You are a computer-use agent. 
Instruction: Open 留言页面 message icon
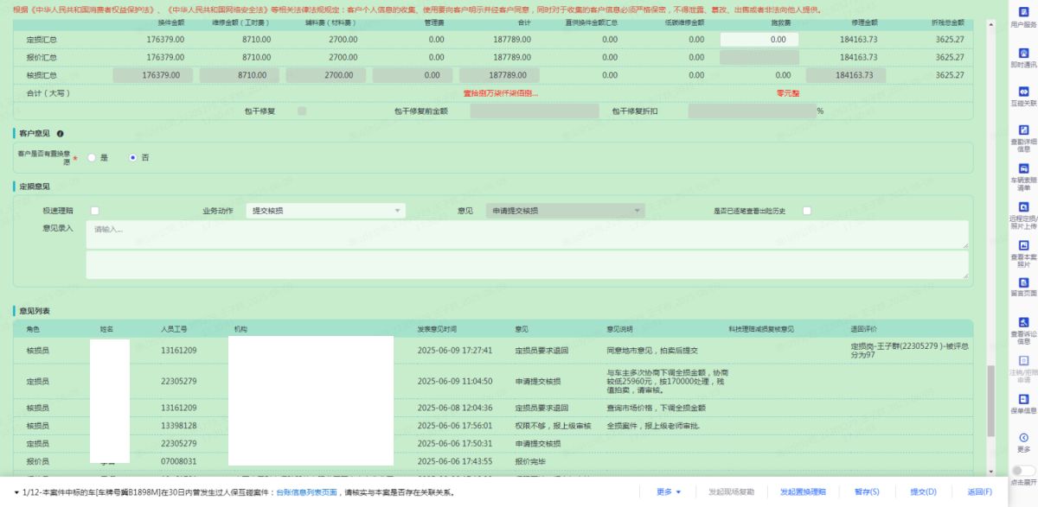[1023, 283]
